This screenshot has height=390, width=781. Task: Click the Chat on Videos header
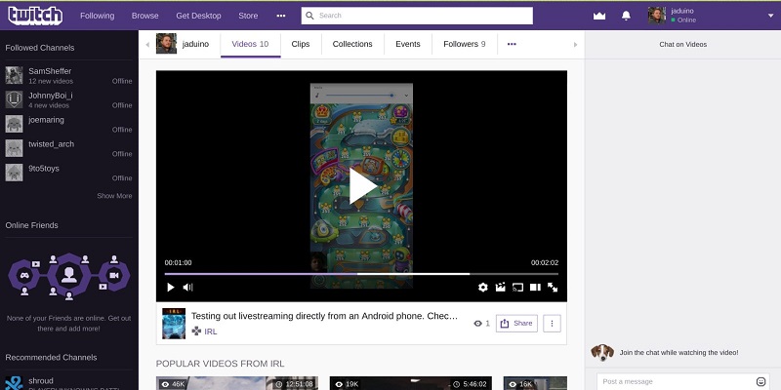[x=682, y=44]
